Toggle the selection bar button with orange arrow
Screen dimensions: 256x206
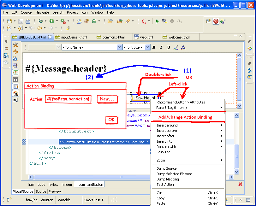(x=15, y=86)
